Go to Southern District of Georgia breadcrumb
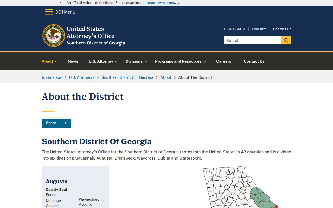Screen dimensions: 333x208 click(x=127, y=77)
